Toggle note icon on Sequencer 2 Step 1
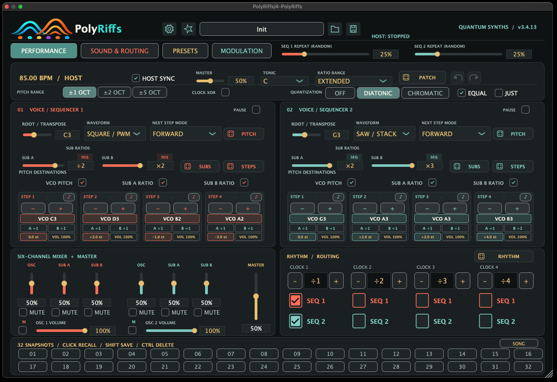Image resolution: width=557 pixels, height=382 pixels. [x=339, y=197]
